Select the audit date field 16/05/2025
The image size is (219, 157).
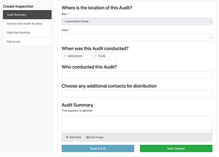click(x=76, y=56)
